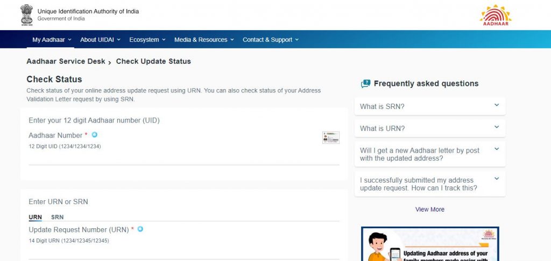Select the URN tab
Image resolution: width=551 pixels, height=261 pixels.
click(35, 217)
